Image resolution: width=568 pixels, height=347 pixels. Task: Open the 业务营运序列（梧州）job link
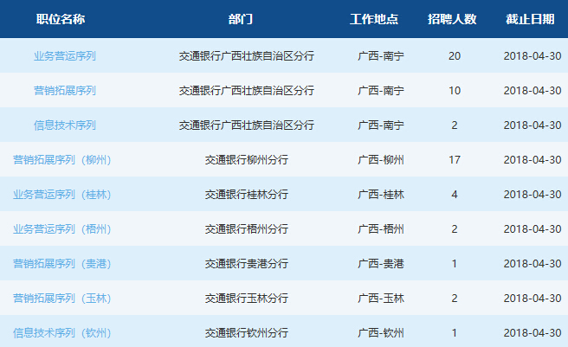[x=62, y=229]
